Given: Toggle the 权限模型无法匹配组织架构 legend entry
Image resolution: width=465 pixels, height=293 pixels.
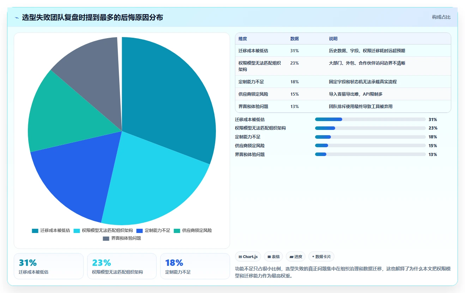Looking at the screenshot, I should point(103,231).
